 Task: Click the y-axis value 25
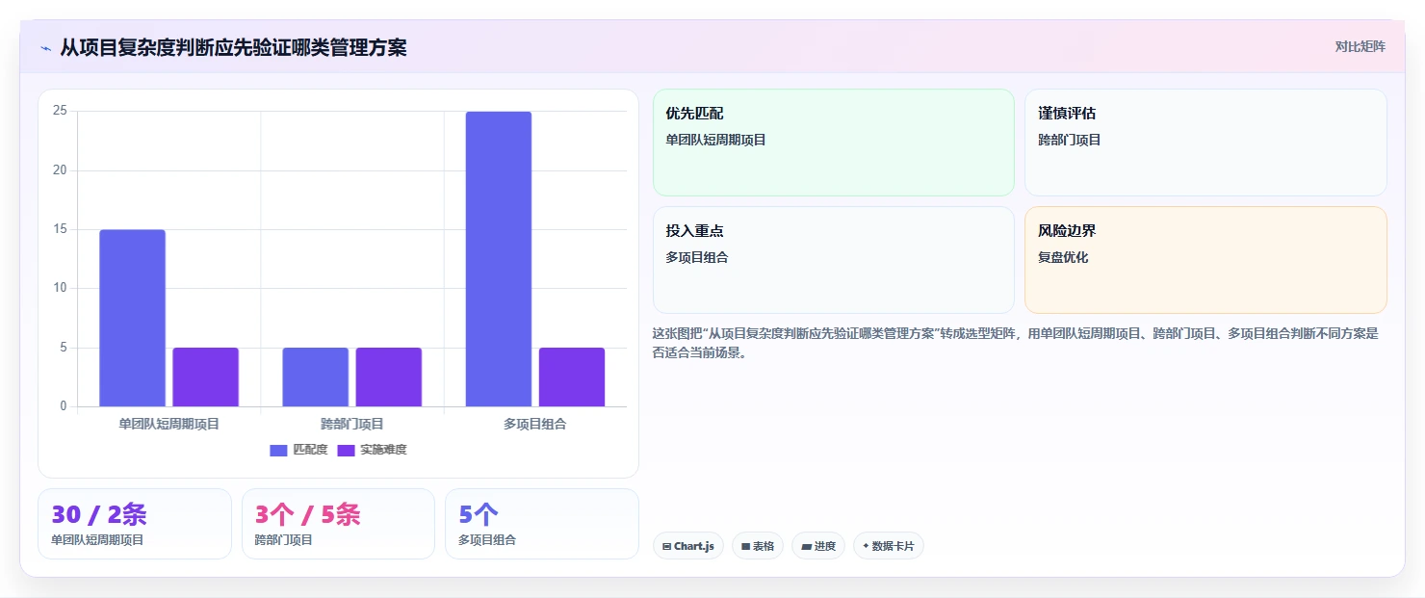click(x=60, y=111)
